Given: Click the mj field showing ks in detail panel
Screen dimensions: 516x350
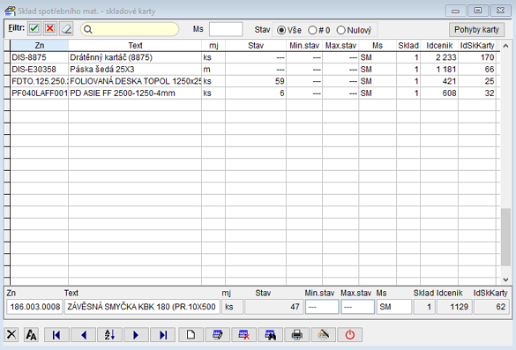Looking at the screenshot, I should click(x=232, y=307).
